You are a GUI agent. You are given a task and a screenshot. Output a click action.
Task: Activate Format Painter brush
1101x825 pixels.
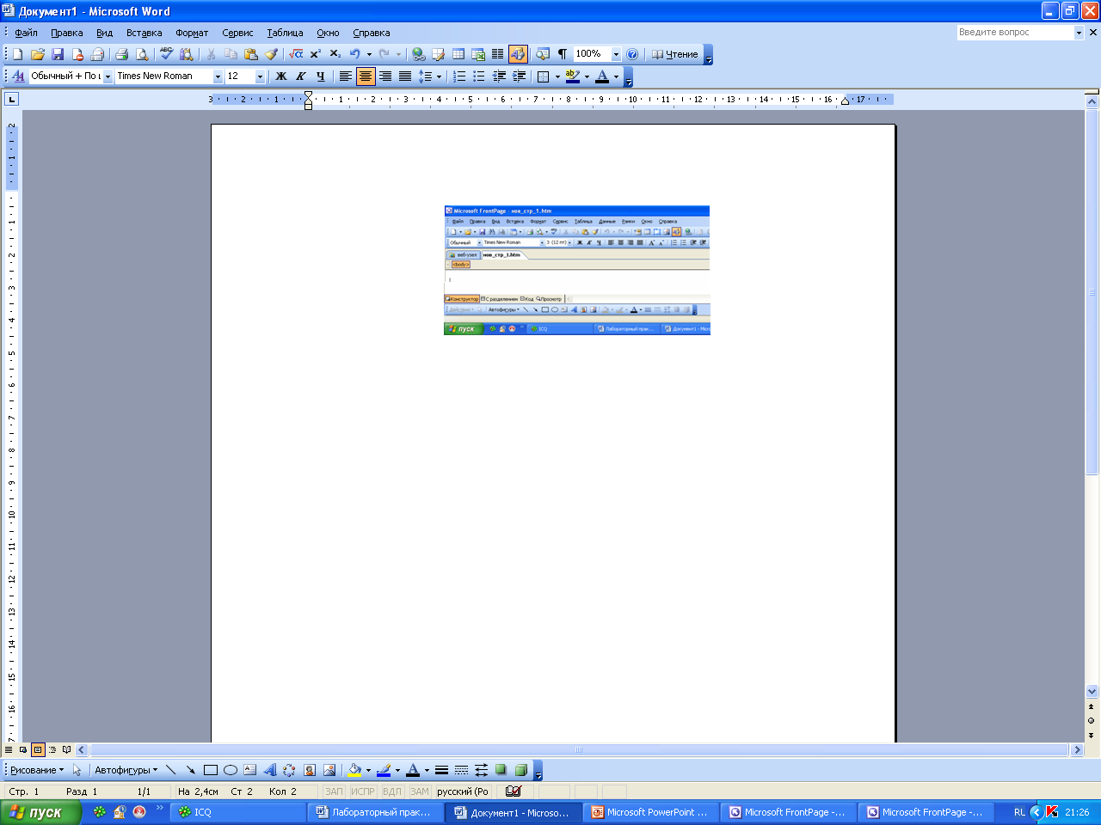pyautogui.click(x=271, y=54)
